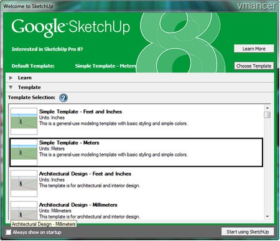
Task: Click the 'Units: Meters' text
Action: [x=52, y=149]
